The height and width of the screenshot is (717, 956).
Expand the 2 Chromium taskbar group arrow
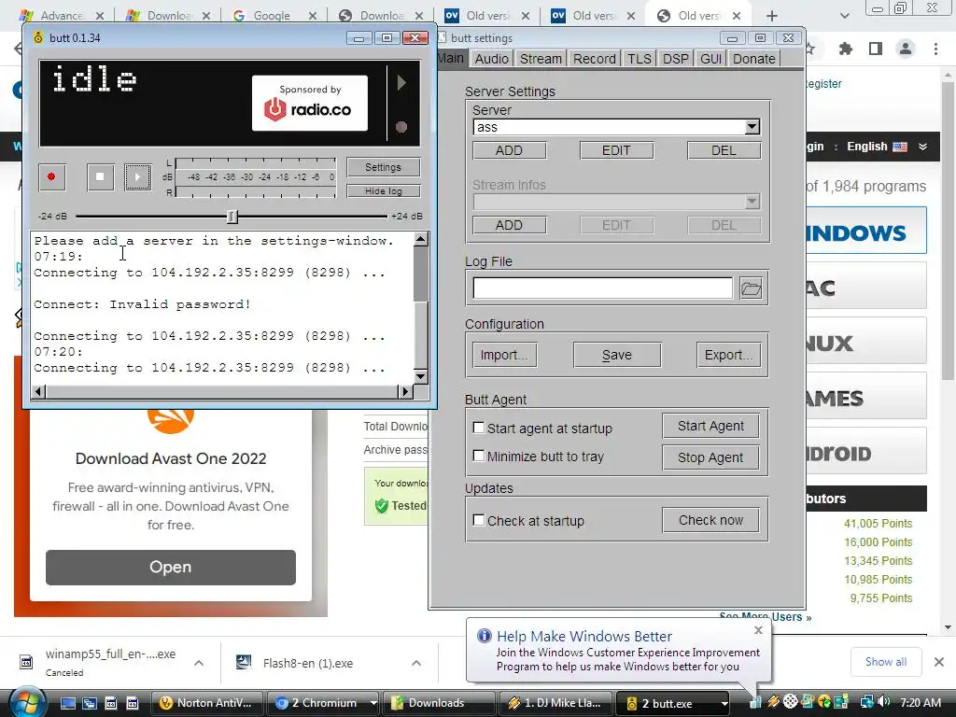point(373,703)
